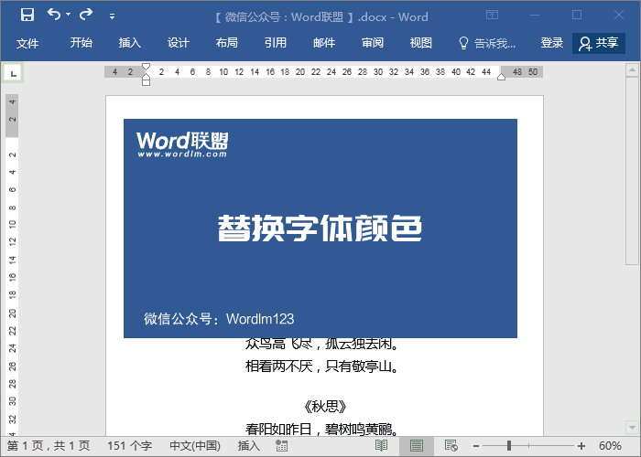The width and height of the screenshot is (641, 457).
Task: Click the language indicator 中文(中国)
Action: tap(195, 446)
